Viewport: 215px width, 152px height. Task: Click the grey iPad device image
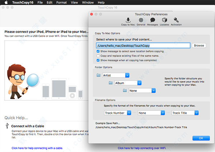(59, 89)
